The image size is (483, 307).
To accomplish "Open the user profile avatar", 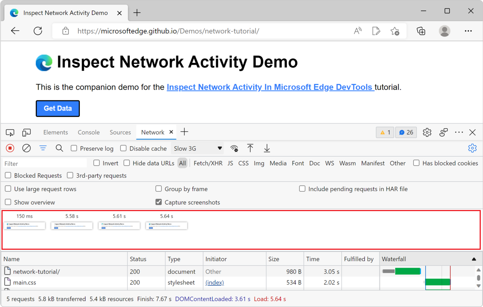I will point(444,31).
